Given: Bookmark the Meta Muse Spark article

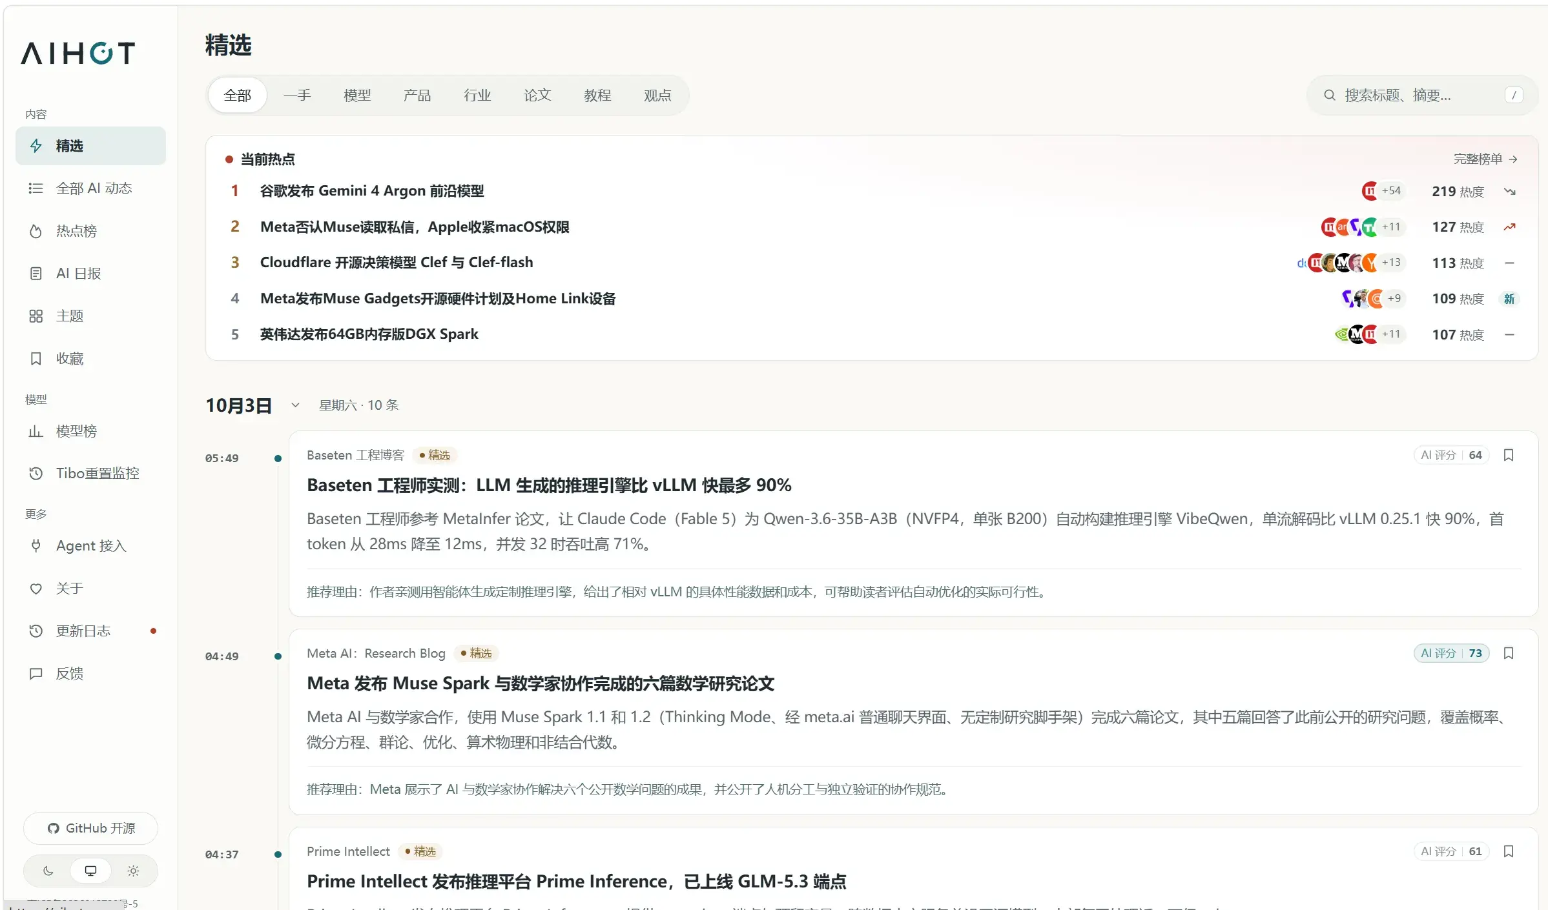Looking at the screenshot, I should pos(1509,654).
